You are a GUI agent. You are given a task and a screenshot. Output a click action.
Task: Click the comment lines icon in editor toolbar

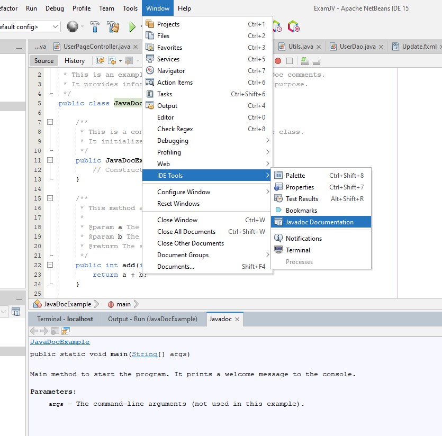pyautogui.click(x=305, y=61)
